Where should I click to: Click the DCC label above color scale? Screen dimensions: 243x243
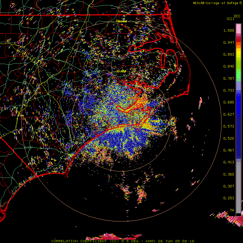point(237,16)
